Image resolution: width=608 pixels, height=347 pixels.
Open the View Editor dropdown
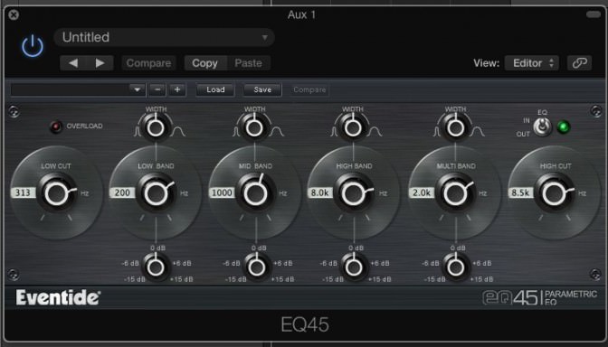pos(532,62)
